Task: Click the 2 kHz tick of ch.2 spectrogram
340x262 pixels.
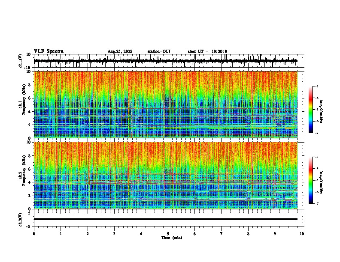Action: click(30, 196)
